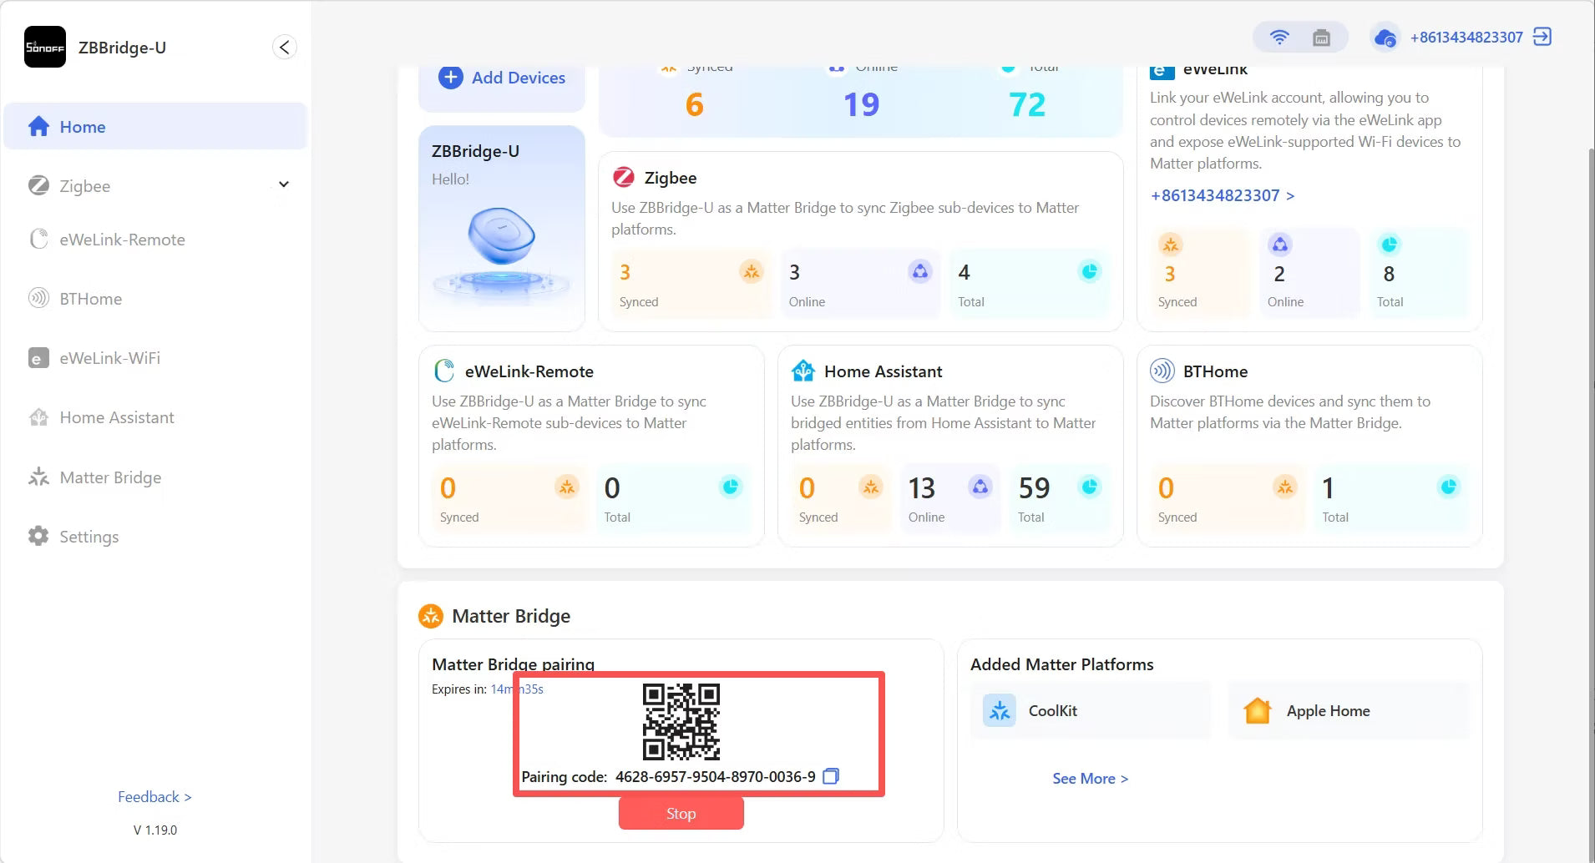Expand See More Matter platforms
Image resolution: width=1595 pixels, height=863 pixels.
pyautogui.click(x=1090, y=778)
